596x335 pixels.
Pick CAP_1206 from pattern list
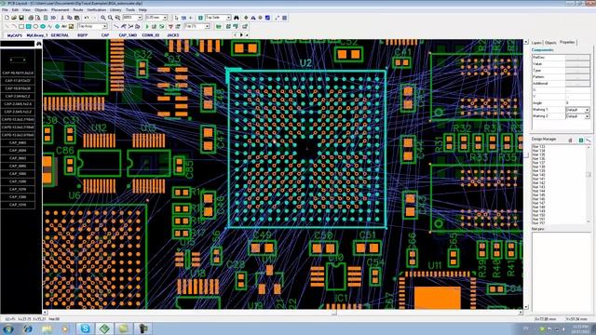coord(18,181)
